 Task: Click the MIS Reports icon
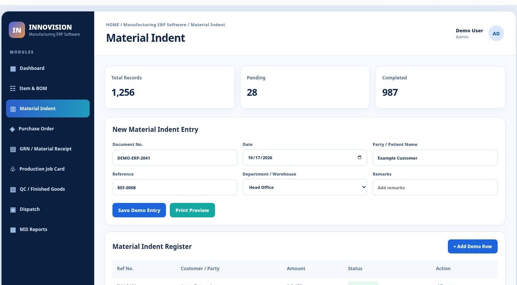13,230
